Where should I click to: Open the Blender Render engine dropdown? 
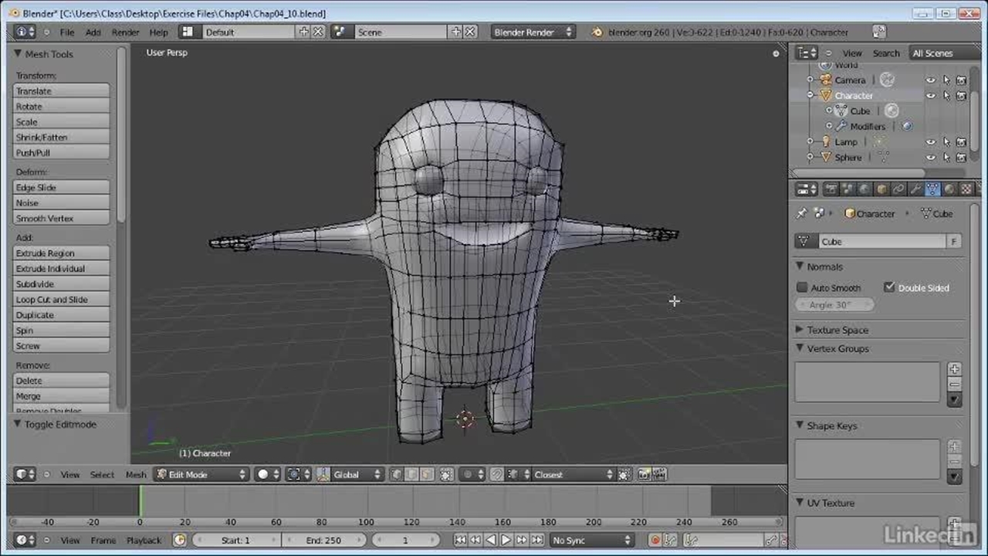pos(533,32)
